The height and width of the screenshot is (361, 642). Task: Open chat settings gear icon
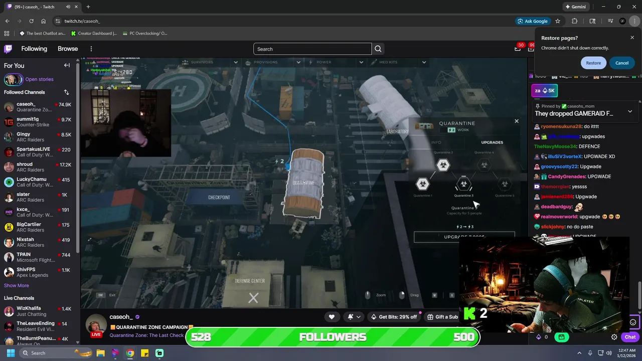(x=614, y=337)
